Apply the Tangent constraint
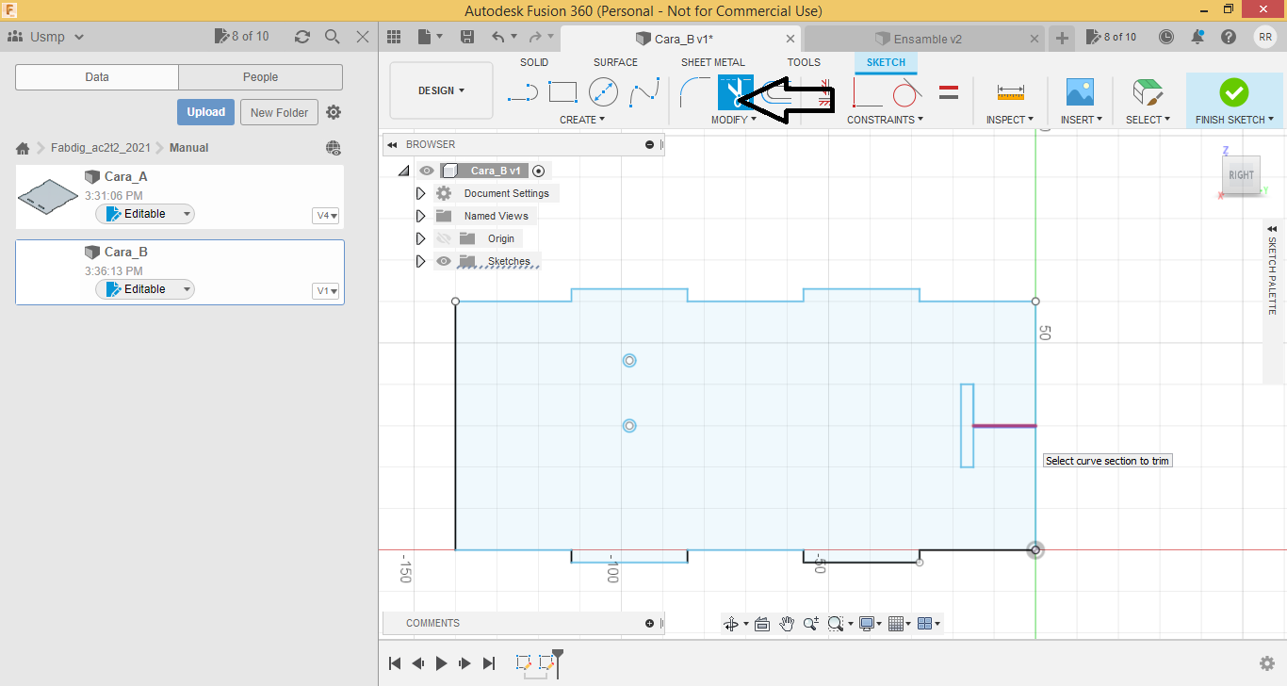 (x=906, y=92)
